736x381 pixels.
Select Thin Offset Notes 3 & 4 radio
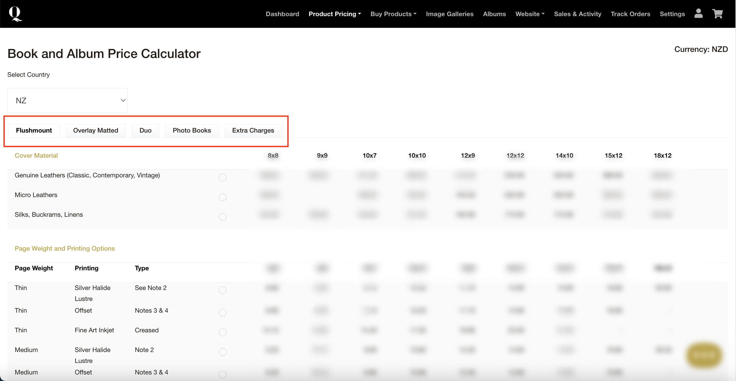223,313
